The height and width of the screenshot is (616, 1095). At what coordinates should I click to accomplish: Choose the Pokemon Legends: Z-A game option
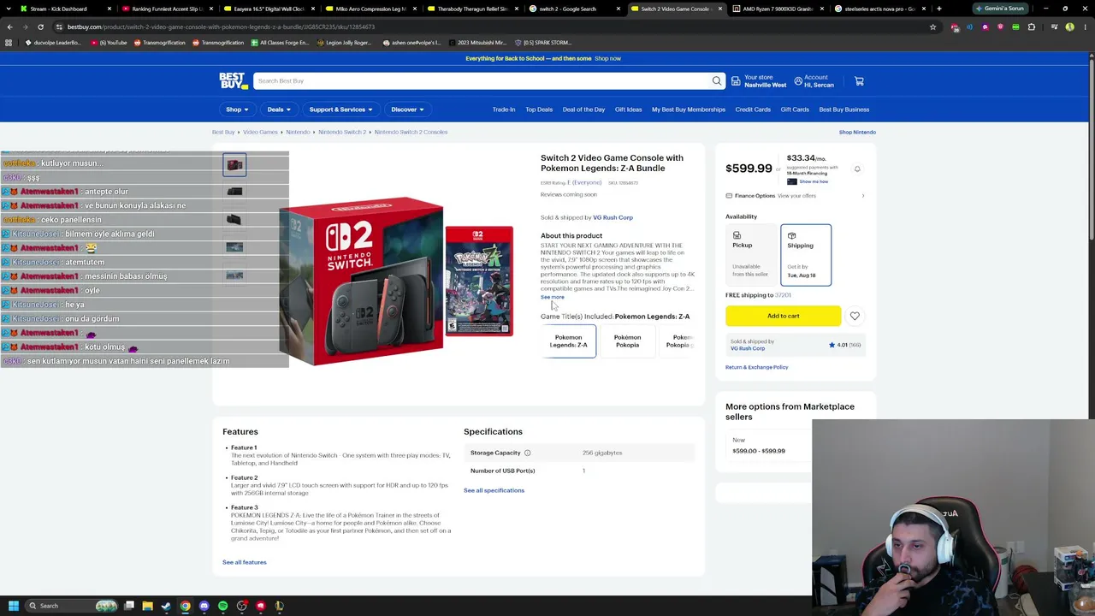pyautogui.click(x=568, y=341)
